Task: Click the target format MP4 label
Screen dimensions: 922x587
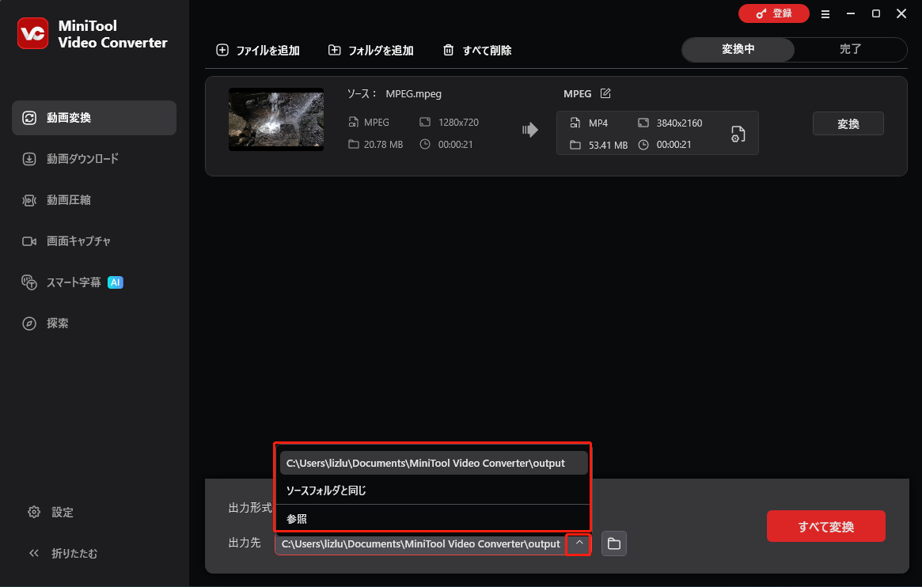Action: click(x=598, y=123)
